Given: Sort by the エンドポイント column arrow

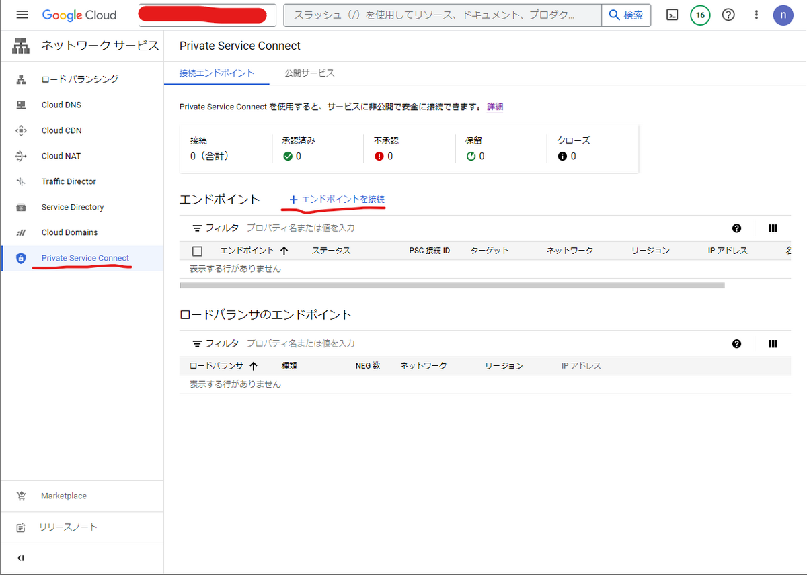Looking at the screenshot, I should point(284,251).
